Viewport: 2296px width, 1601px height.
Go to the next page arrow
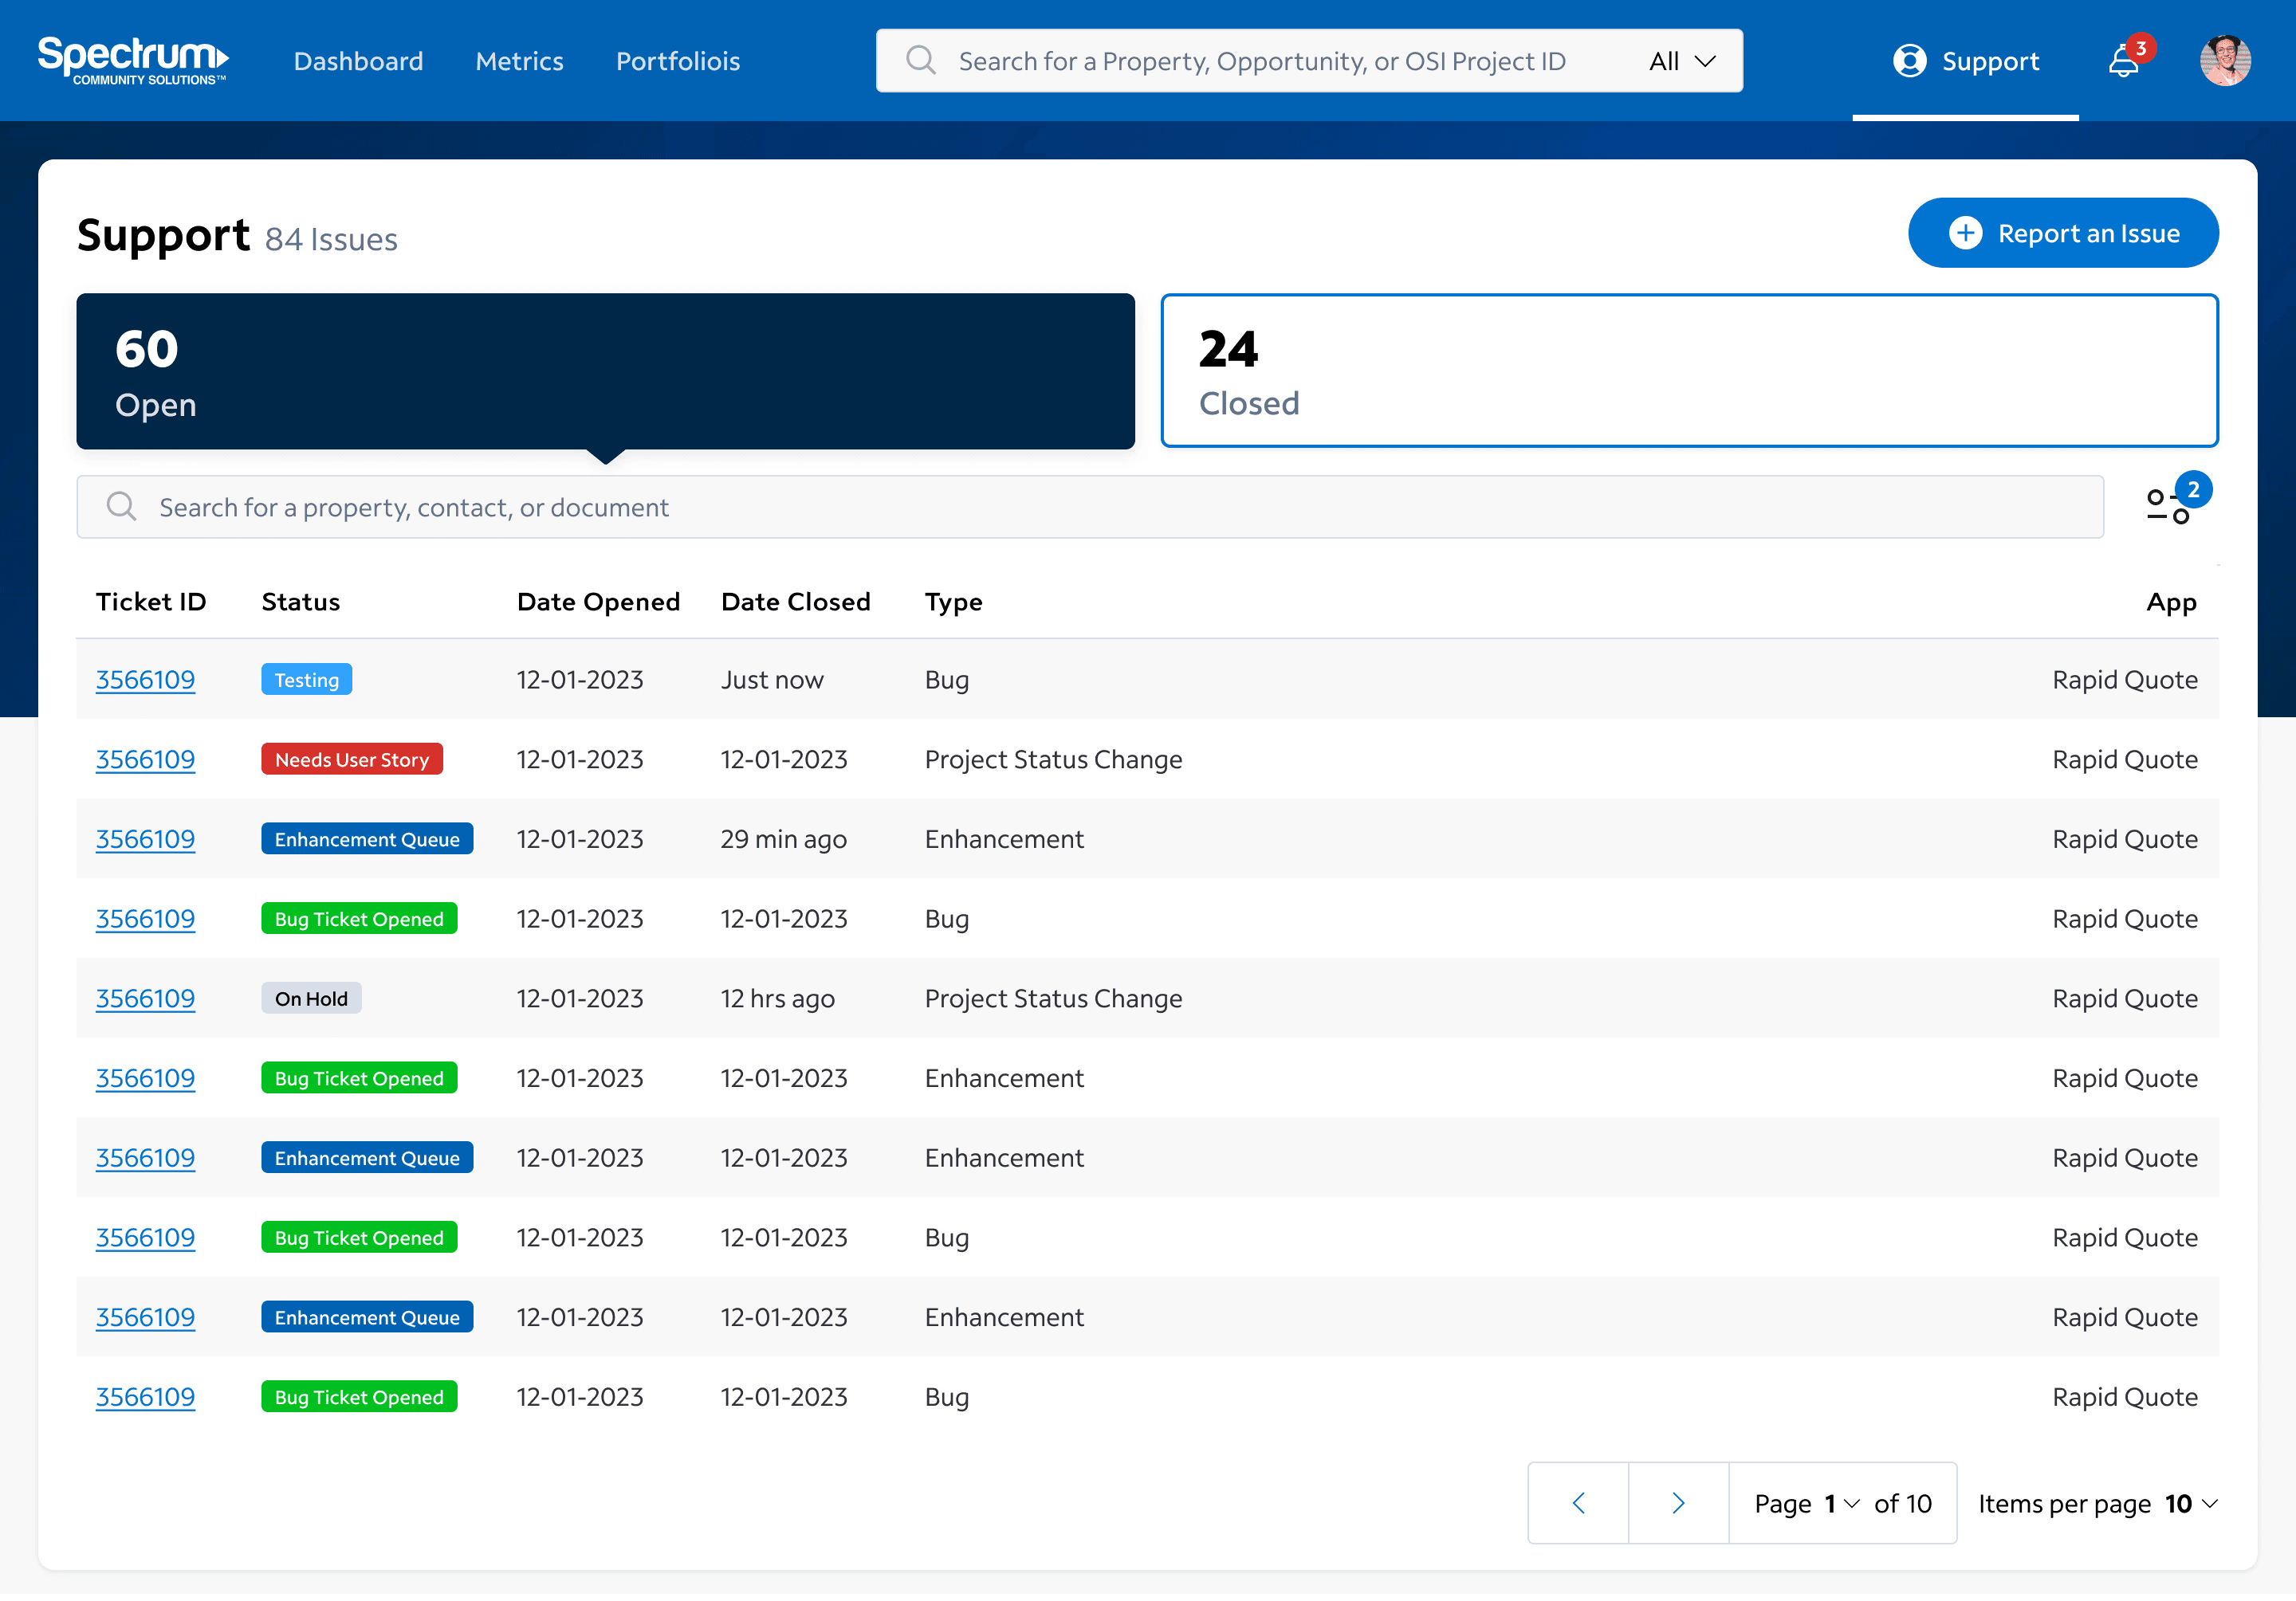click(1678, 1502)
